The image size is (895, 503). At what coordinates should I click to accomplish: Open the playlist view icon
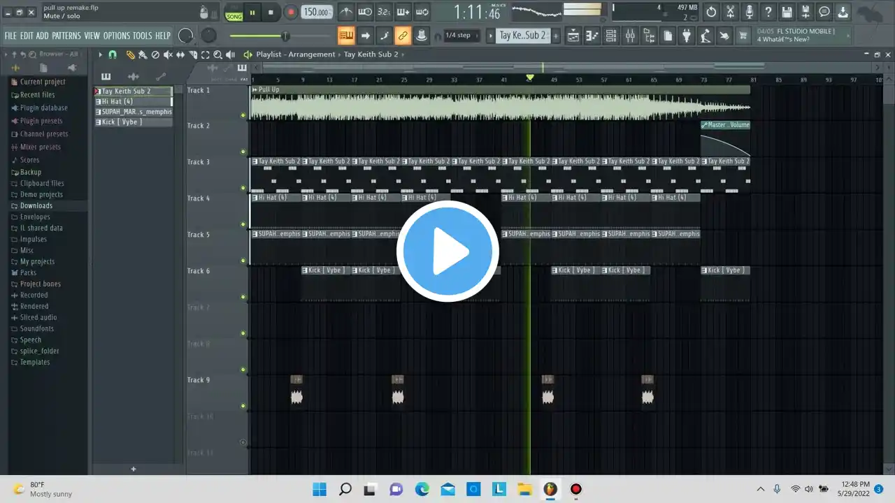pyautogui.click(x=573, y=36)
